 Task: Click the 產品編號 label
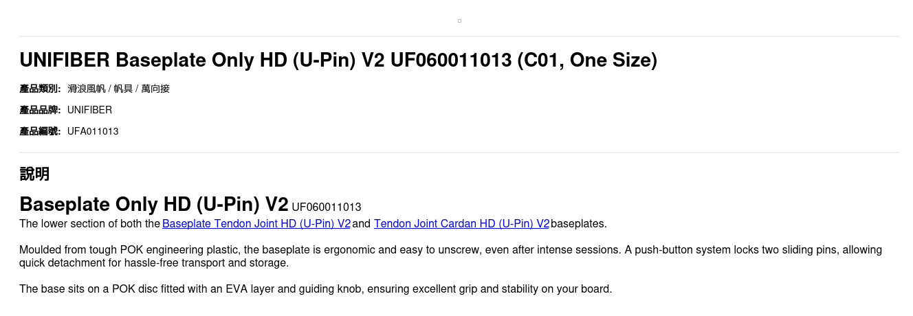(40, 131)
